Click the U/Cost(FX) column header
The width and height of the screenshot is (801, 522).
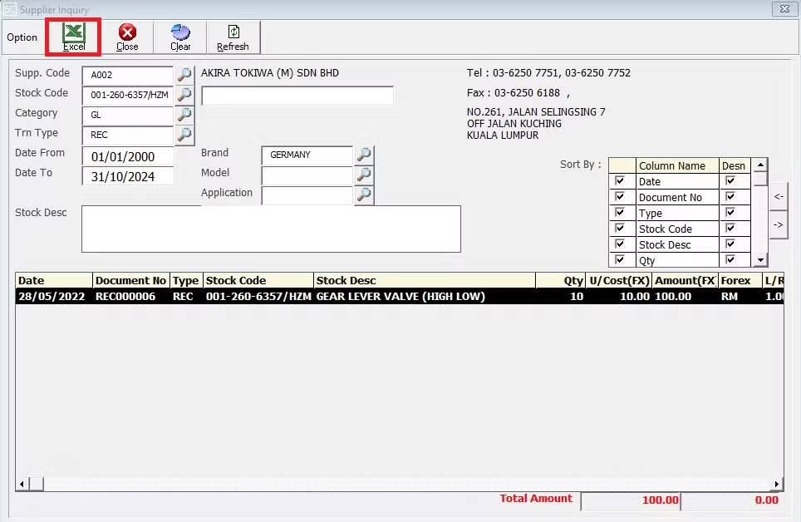point(619,280)
